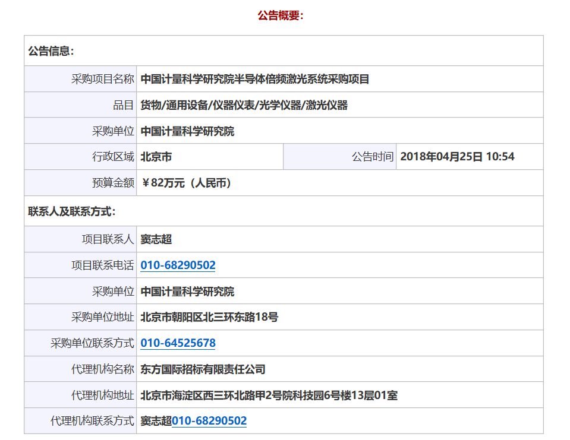
Task: Open the purchasing unit phone link 010-64525678
Action: [x=178, y=343]
